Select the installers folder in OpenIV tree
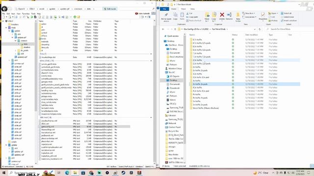Viewport: 314px width, 176px height. (13, 24)
